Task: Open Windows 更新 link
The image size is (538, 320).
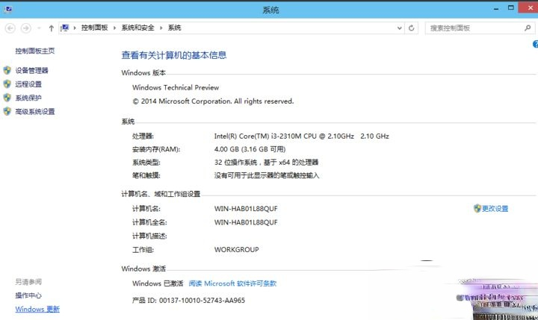Action: pos(37,309)
